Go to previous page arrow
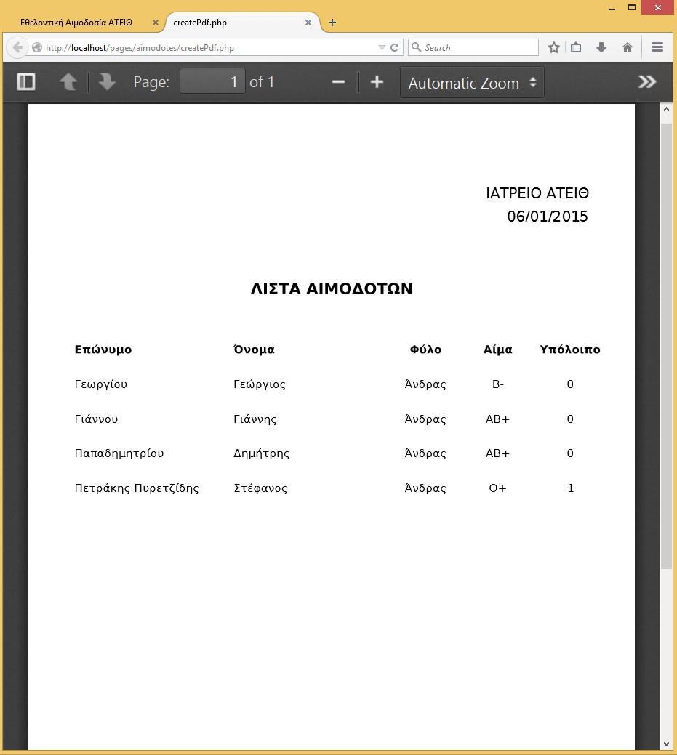This screenshot has width=677, height=755. click(68, 82)
